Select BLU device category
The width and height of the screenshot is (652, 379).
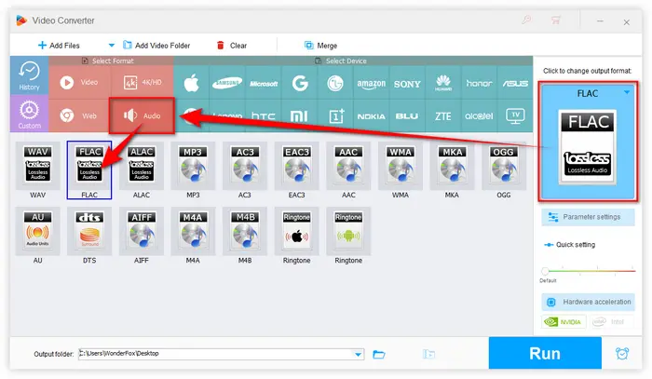pos(407,116)
